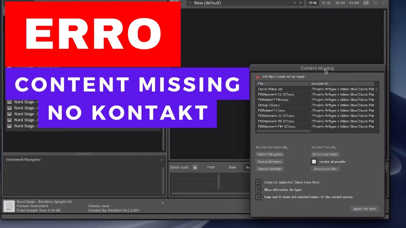This screenshot has width=406, height=228.
Task: Click Search Database button
Action: click(270, 161)
